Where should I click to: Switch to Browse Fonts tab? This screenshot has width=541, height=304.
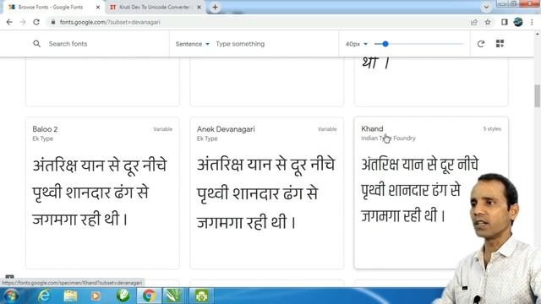point(54,7)
